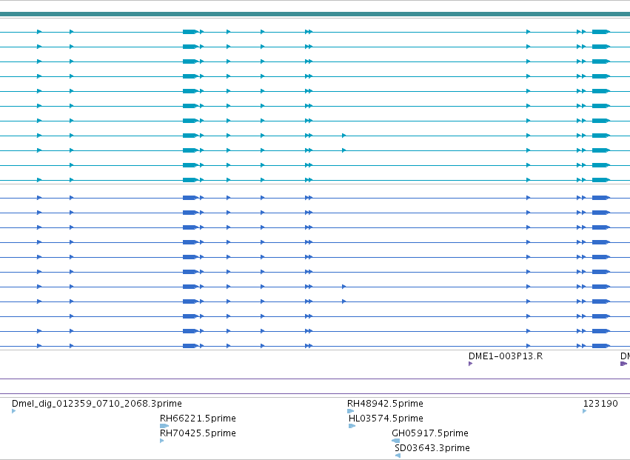Click the reverse-strand glyph under GH05917.5prime
The image size is (630, 460).
396,441
